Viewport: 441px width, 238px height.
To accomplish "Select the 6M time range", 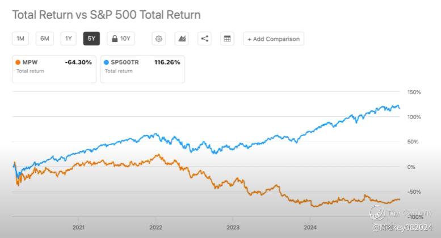I will click(x=45, y=39).
